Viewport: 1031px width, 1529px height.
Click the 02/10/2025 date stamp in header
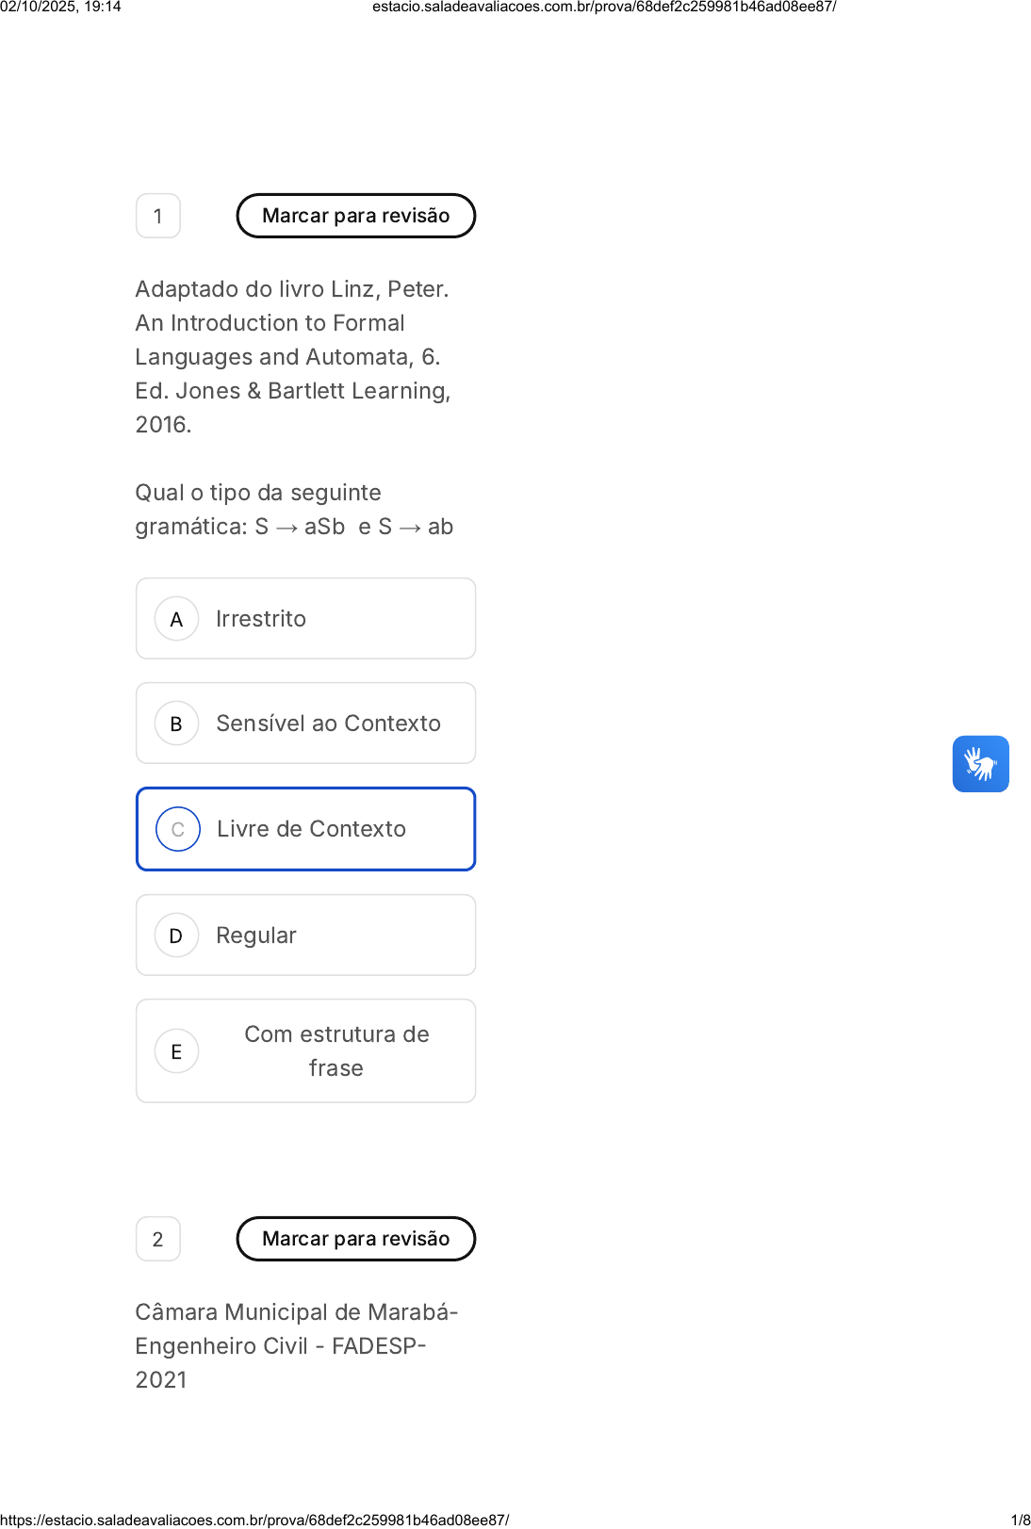pos(60,7)
